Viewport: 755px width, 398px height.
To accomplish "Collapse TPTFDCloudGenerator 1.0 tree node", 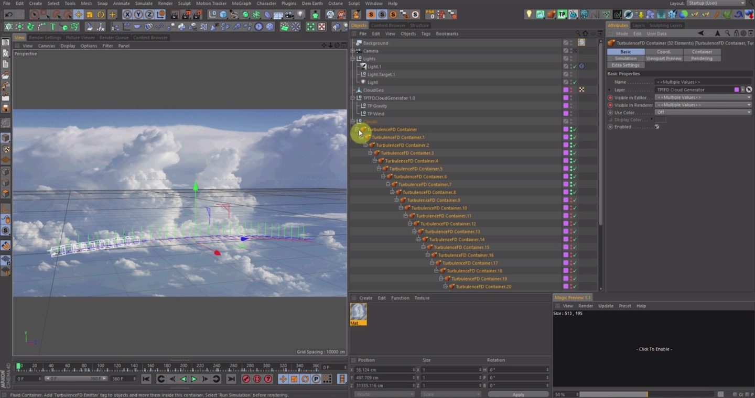I will click(x=353, y=98).
